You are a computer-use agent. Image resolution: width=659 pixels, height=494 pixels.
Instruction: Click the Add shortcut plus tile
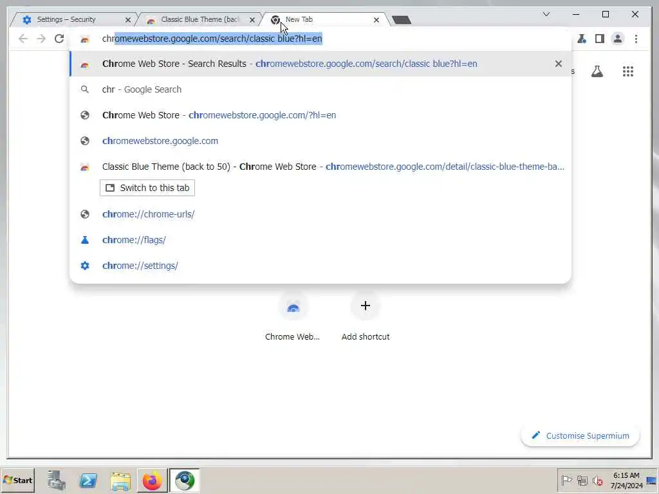click(x=366, y=317)
